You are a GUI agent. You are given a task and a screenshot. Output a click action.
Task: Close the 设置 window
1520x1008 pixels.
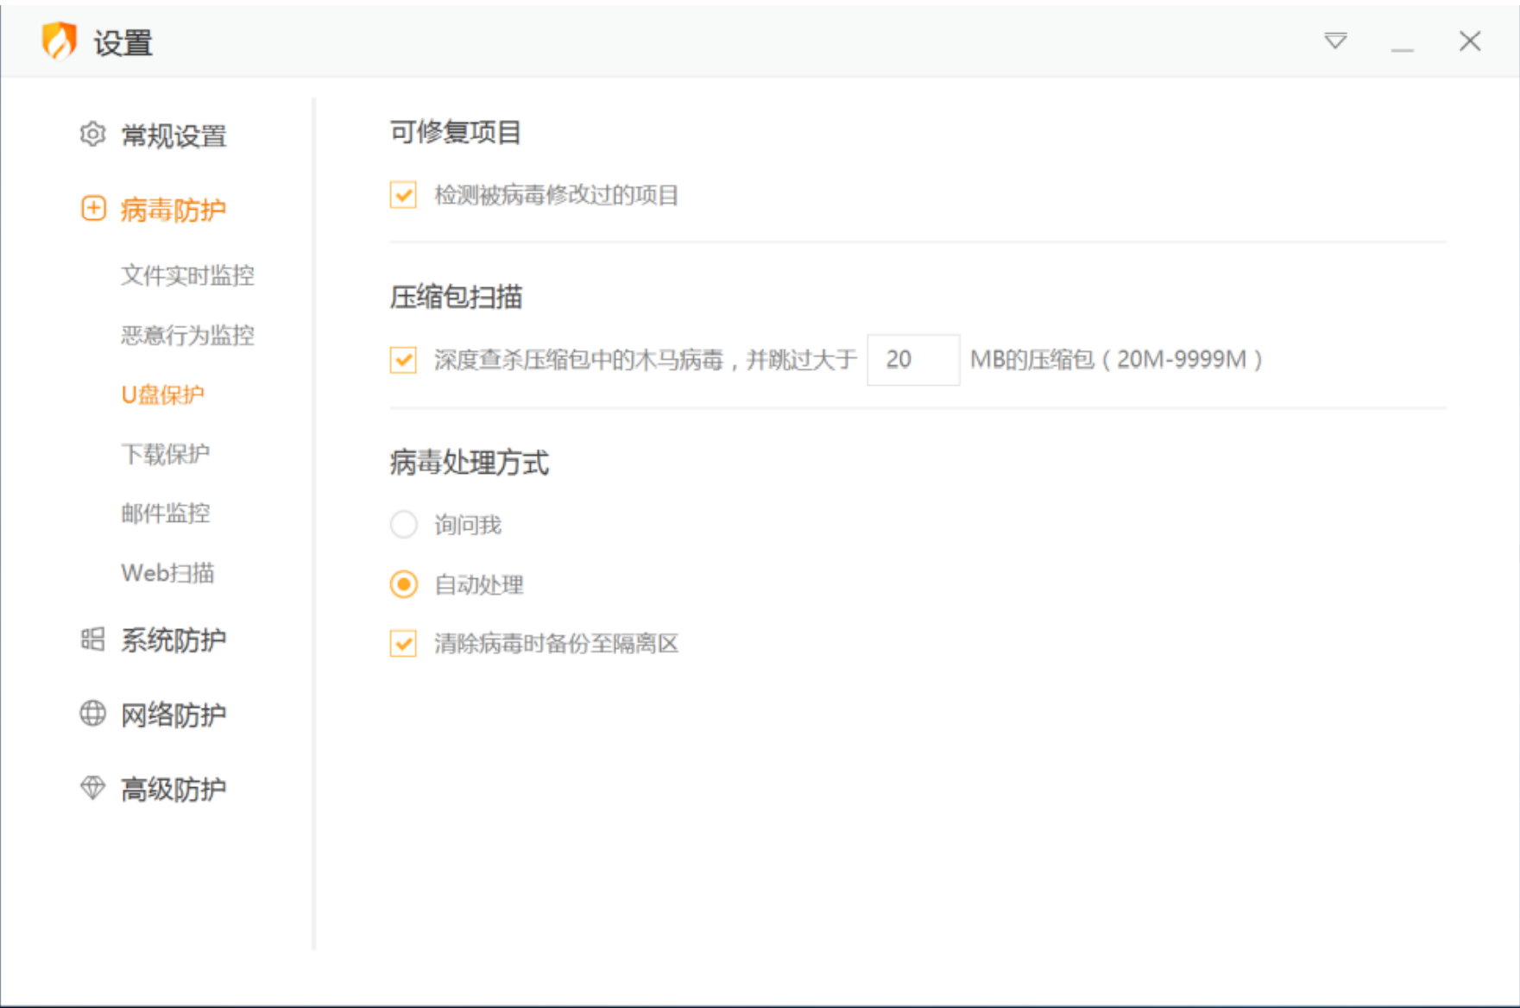(1469, 41)
